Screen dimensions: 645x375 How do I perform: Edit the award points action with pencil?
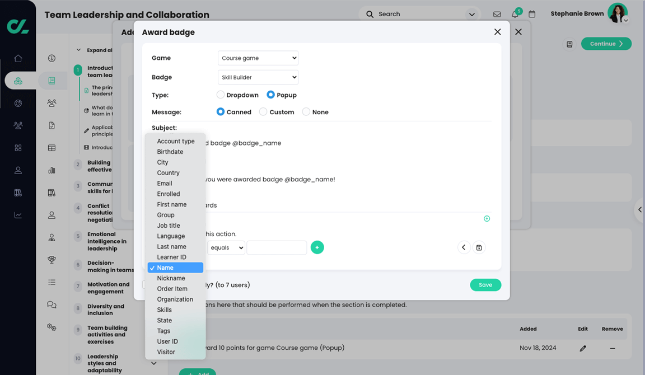click(x=583, y=348)
